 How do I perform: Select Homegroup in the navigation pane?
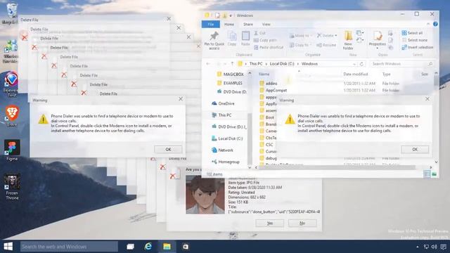[225, 162]
